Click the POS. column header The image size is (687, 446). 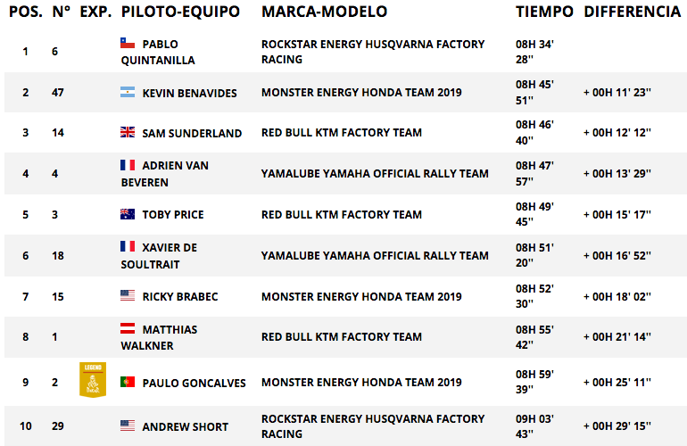coord(26,12)
